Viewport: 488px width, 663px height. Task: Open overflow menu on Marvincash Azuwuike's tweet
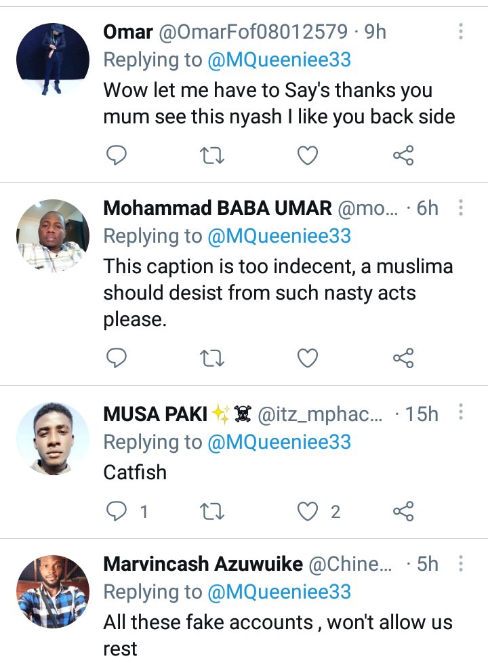click(460, 563)
